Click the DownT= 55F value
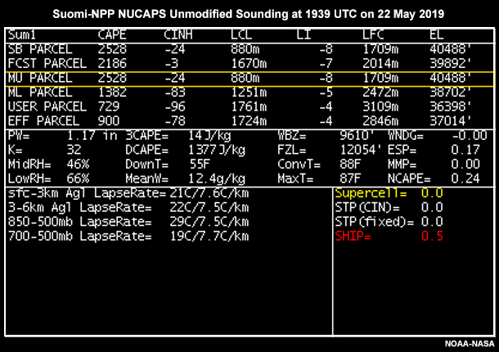This screenshot has width=499, height=352. pos(200,165)
